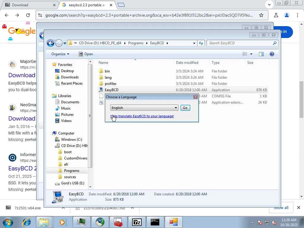
Task: Open recent locations dropdown beside Forward arrow
Action: [65, 43]
